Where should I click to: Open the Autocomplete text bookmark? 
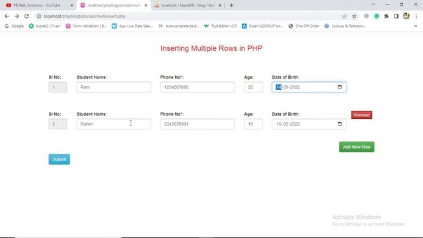coord(178,26)
